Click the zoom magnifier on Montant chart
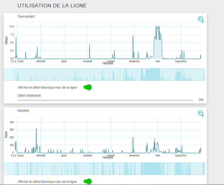The width and height of the screenshot is (224, 185). 201,113
